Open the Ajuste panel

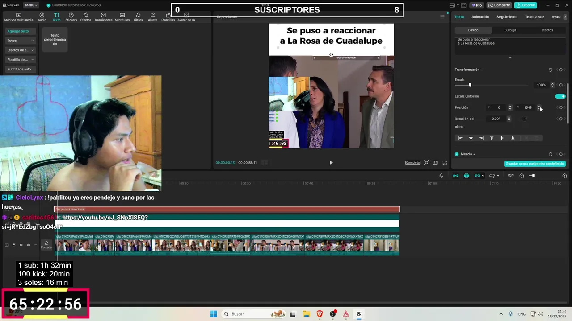153,17
